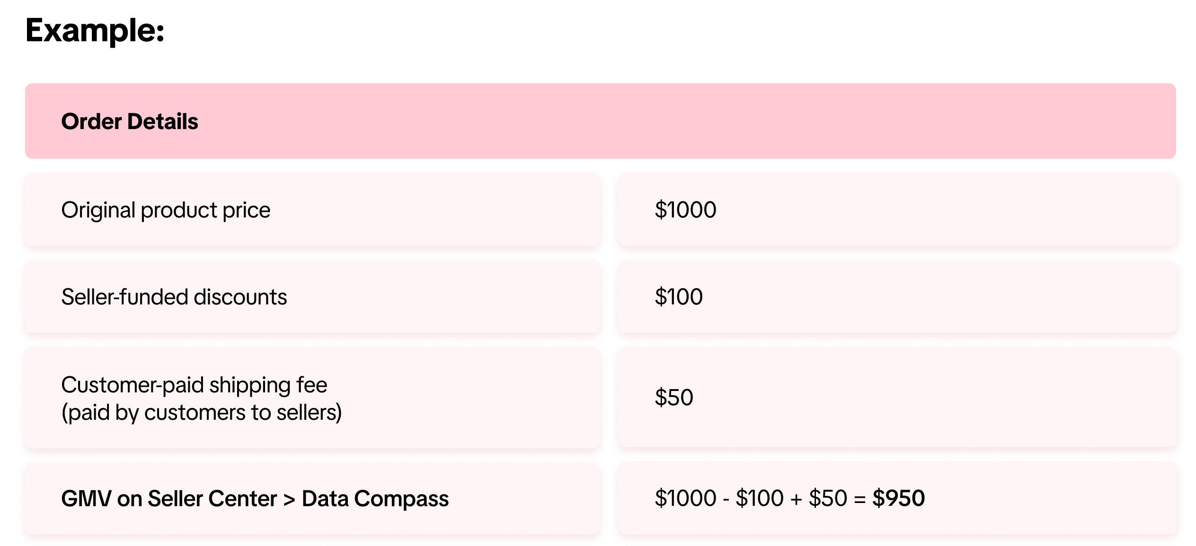This screenshot has height=546, width=1196.
Task: Click the $1000 price value
Action: point(685,210)
